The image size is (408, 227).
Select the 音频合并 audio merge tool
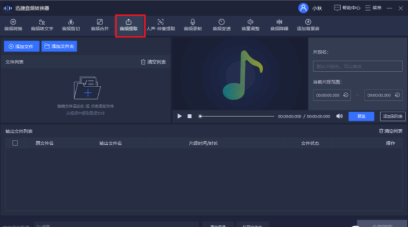100,25
